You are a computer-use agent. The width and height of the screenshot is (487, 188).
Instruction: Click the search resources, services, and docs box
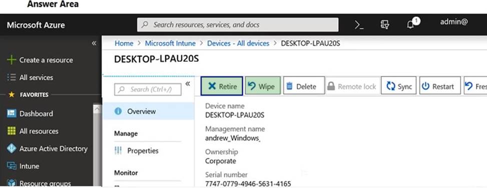click(x=238, y=25)
